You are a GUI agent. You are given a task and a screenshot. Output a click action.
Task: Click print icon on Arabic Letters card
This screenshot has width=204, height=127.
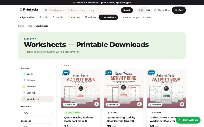[182, 104]
